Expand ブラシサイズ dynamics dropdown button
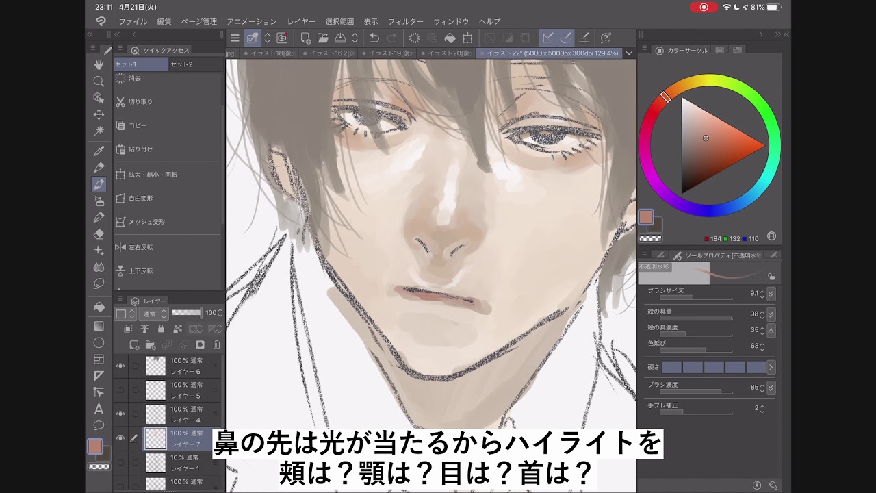 coord(771,293)
